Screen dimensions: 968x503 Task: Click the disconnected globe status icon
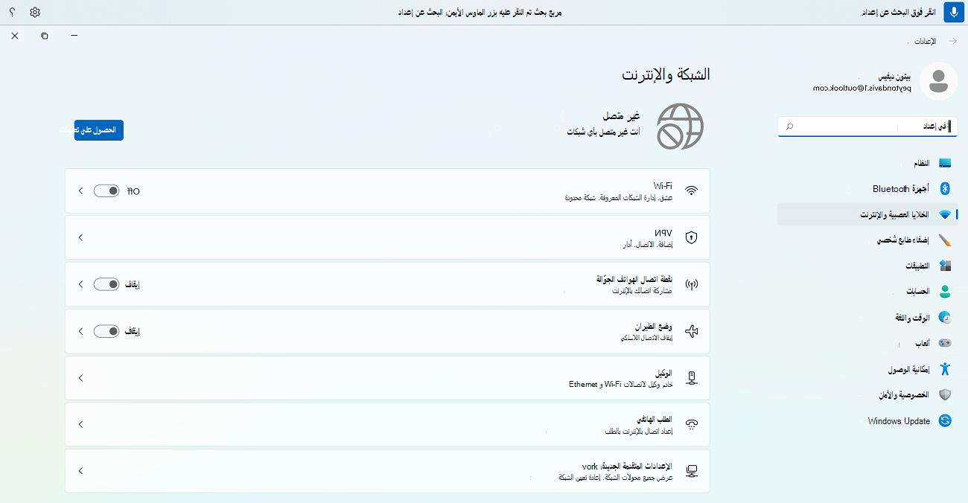coord(680,126)
